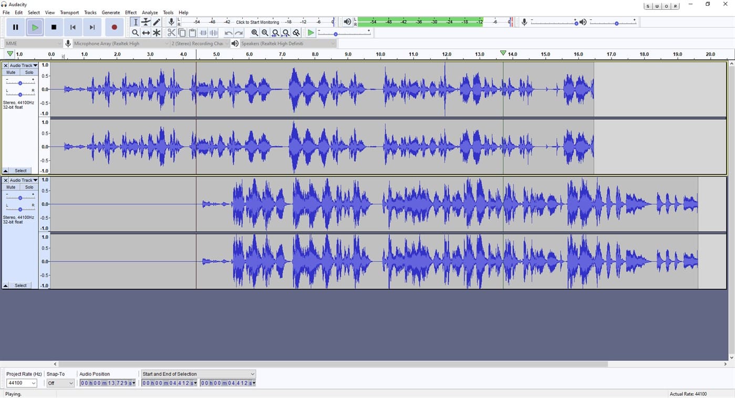Viewport: 735px width, 398px height.
Task: Open the Tracks menu
Action: click(90, 13)
